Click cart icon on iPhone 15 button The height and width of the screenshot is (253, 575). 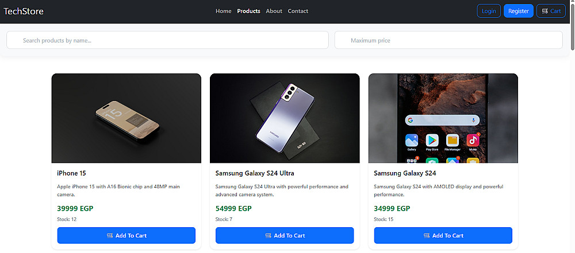pos(110,235)
